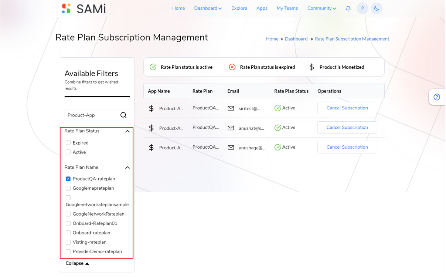This screenshot has height=277, width=446.
Task: Click the red expired status legend icon
Action: (x=232, y=67)
